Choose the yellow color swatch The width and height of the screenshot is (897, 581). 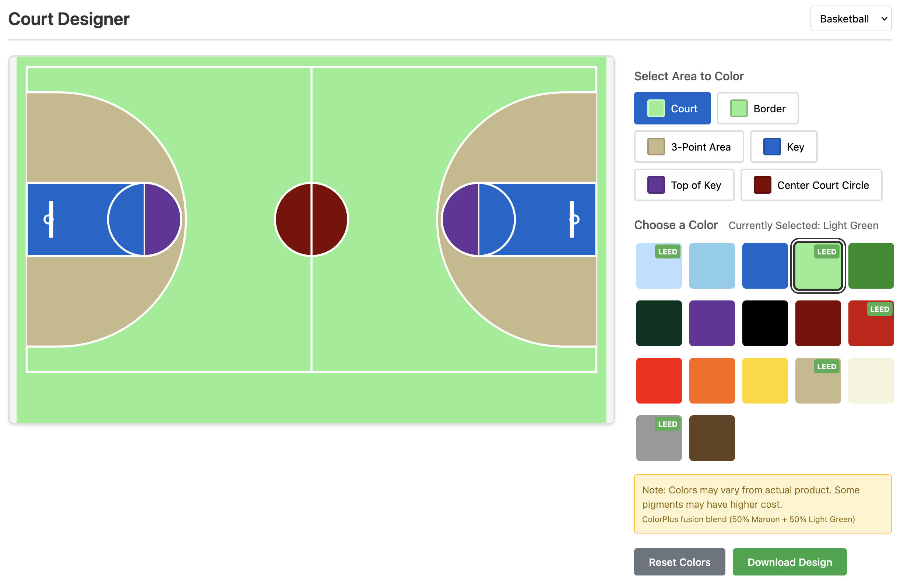click(x=765, y=381)
